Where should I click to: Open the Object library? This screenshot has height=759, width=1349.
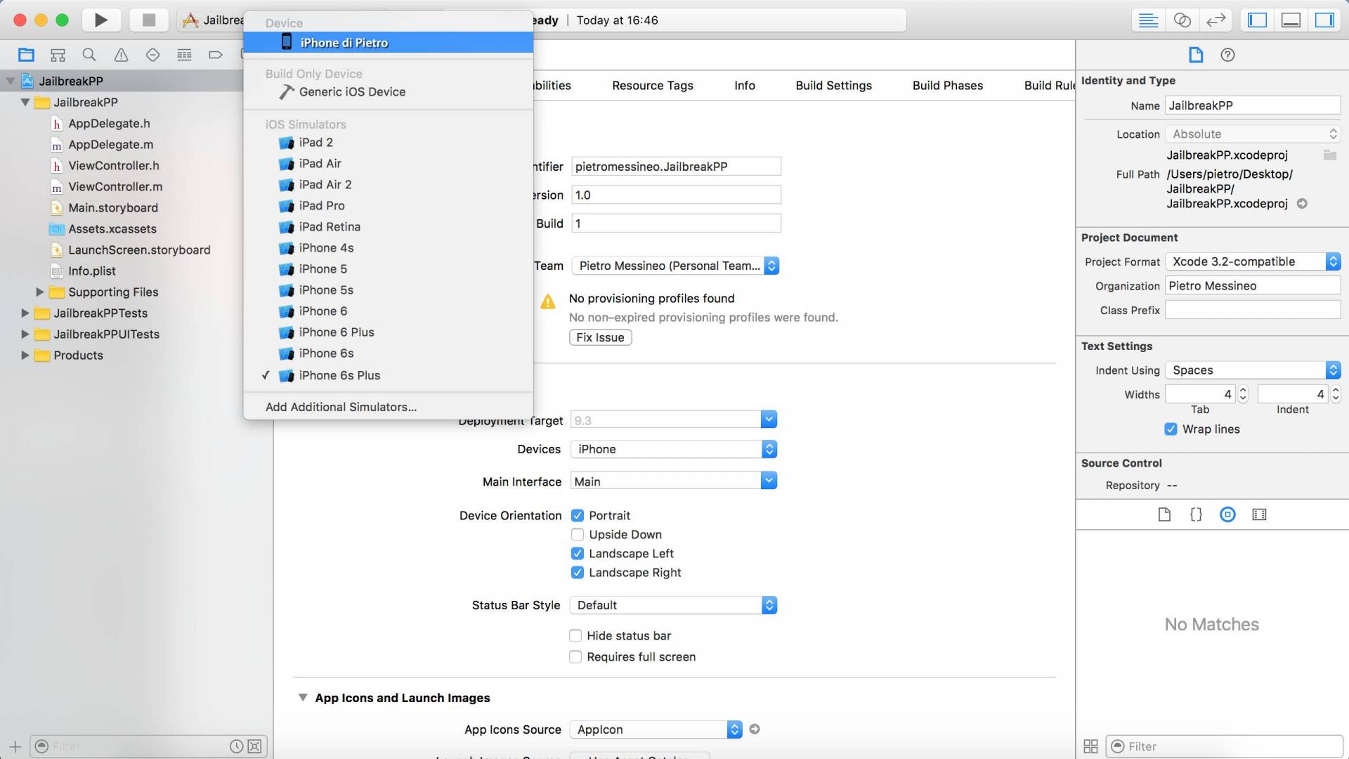[x=1227, y=514]
